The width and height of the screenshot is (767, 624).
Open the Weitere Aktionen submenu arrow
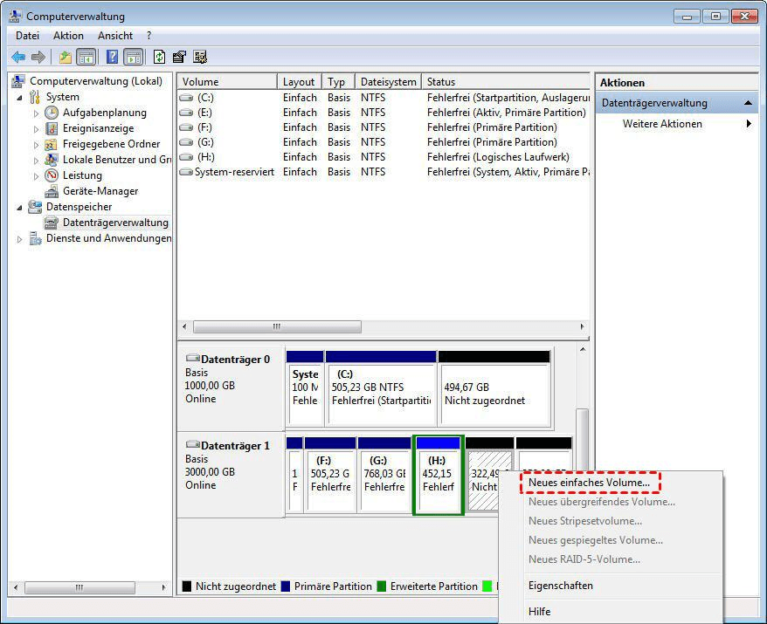point(749,124)
